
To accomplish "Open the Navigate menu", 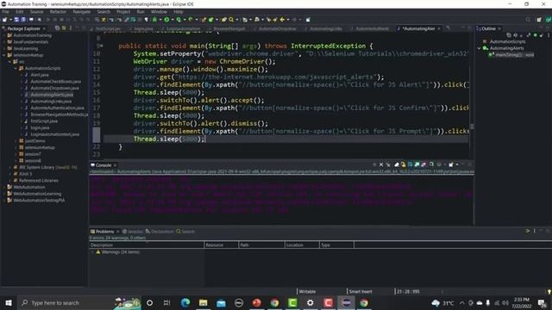I will tap(82, 11).
